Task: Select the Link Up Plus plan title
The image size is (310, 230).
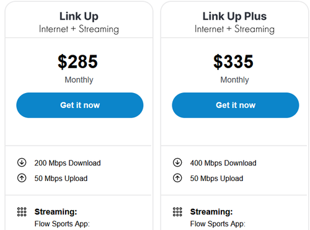Action: coord(234,16)
